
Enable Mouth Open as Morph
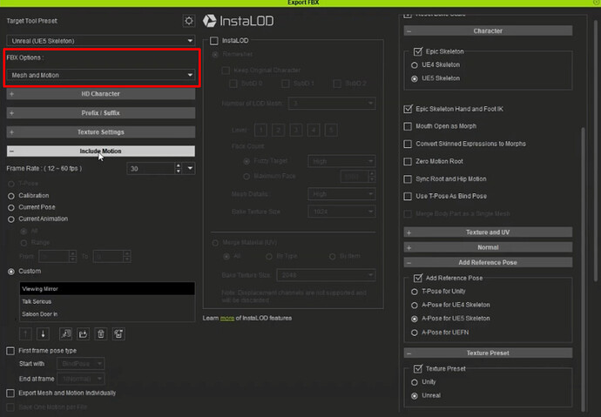(408, 126)
